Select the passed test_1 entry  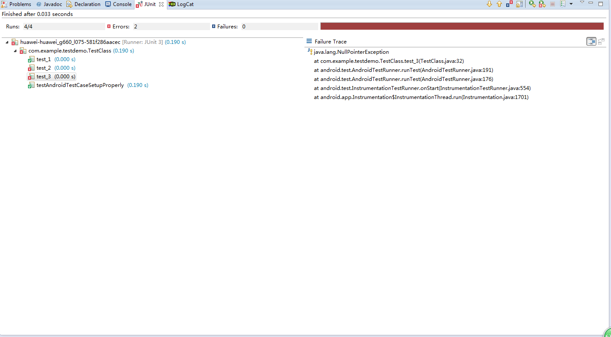tap(52, 59)
